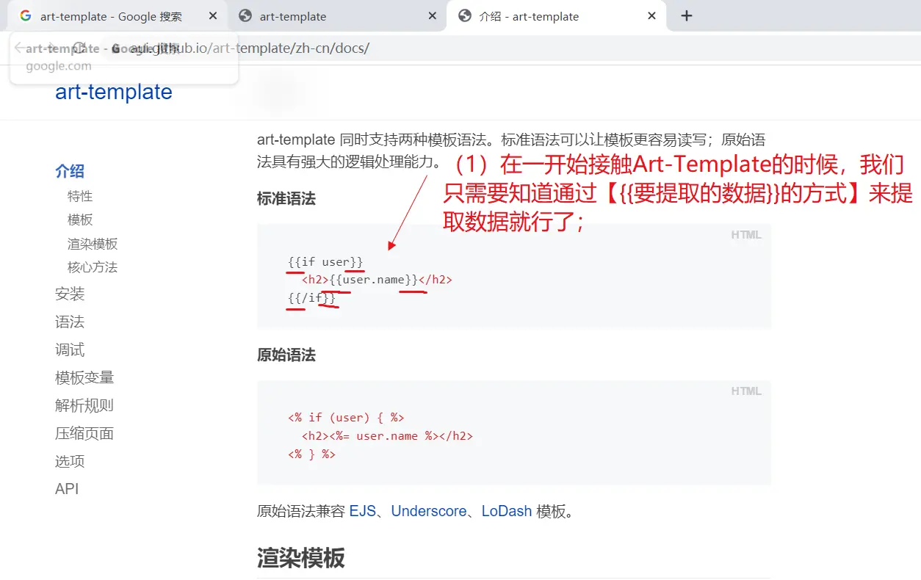Open 模板变量 page in sidebar
Screen dimensions: 921x580
pyautogui.click(x=84, y=377)
